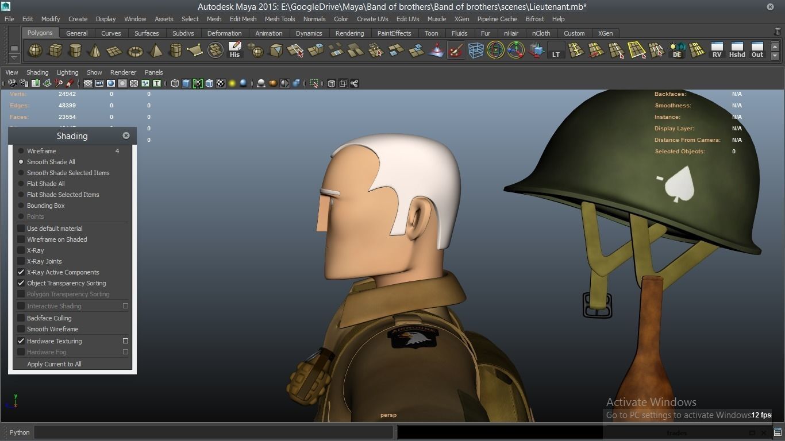
Task: Toggle the X-Ray icon in panel toolbar
Action: pos(332,83)
